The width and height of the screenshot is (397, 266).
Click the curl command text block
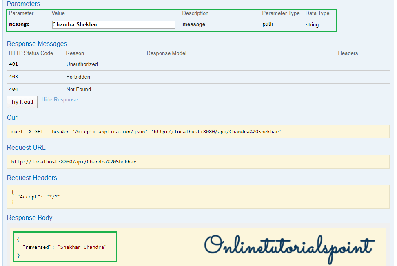point(198,132)
